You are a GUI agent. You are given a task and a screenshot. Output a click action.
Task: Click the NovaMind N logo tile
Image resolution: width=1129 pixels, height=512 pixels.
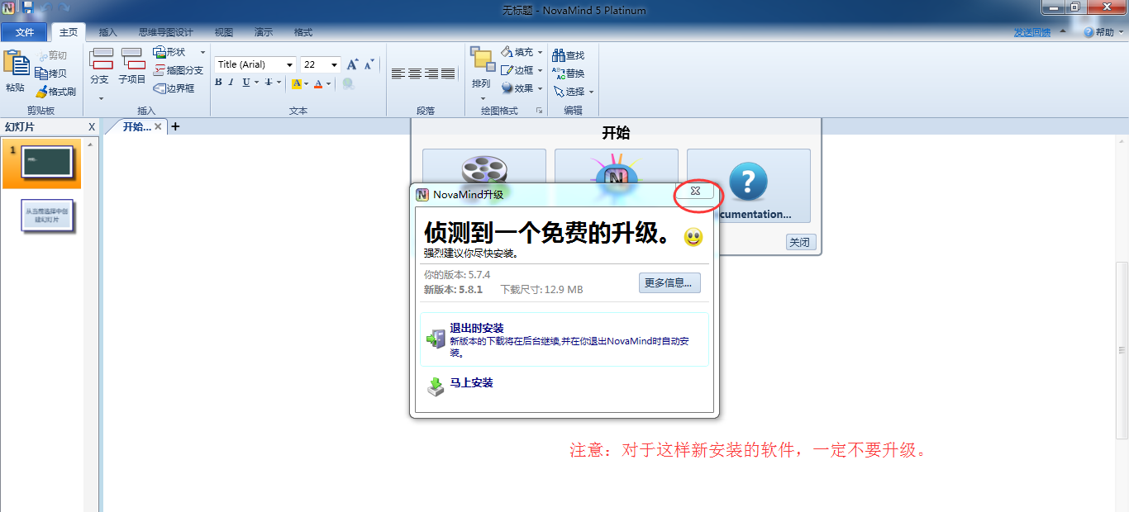coord(617,167)
